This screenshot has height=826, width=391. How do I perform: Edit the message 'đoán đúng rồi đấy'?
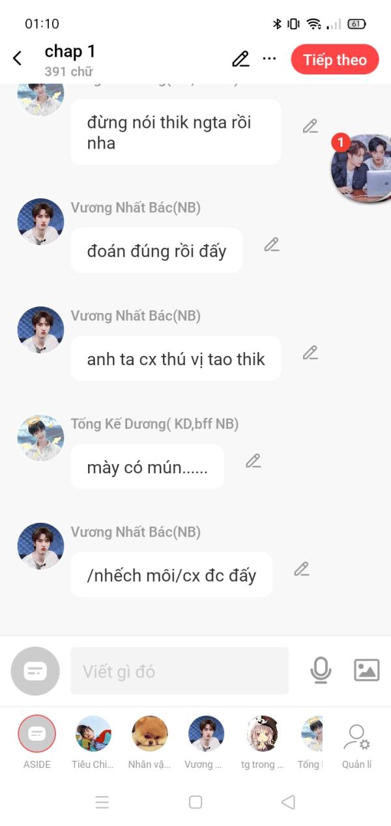[272, 245]
